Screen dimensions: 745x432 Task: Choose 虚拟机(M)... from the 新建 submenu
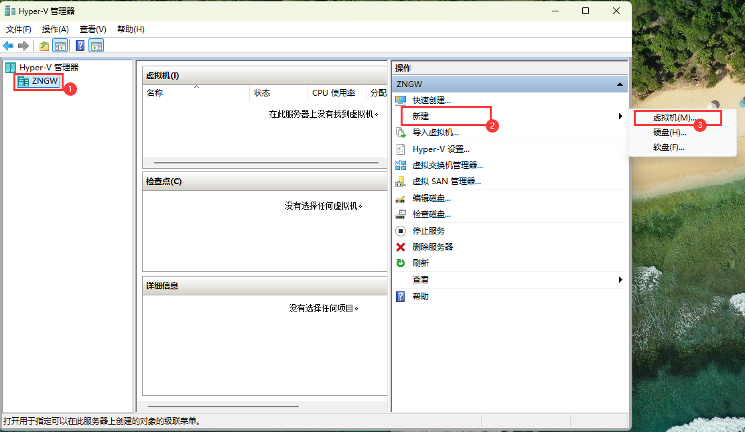pyautogui.click(x=674, y=117)
